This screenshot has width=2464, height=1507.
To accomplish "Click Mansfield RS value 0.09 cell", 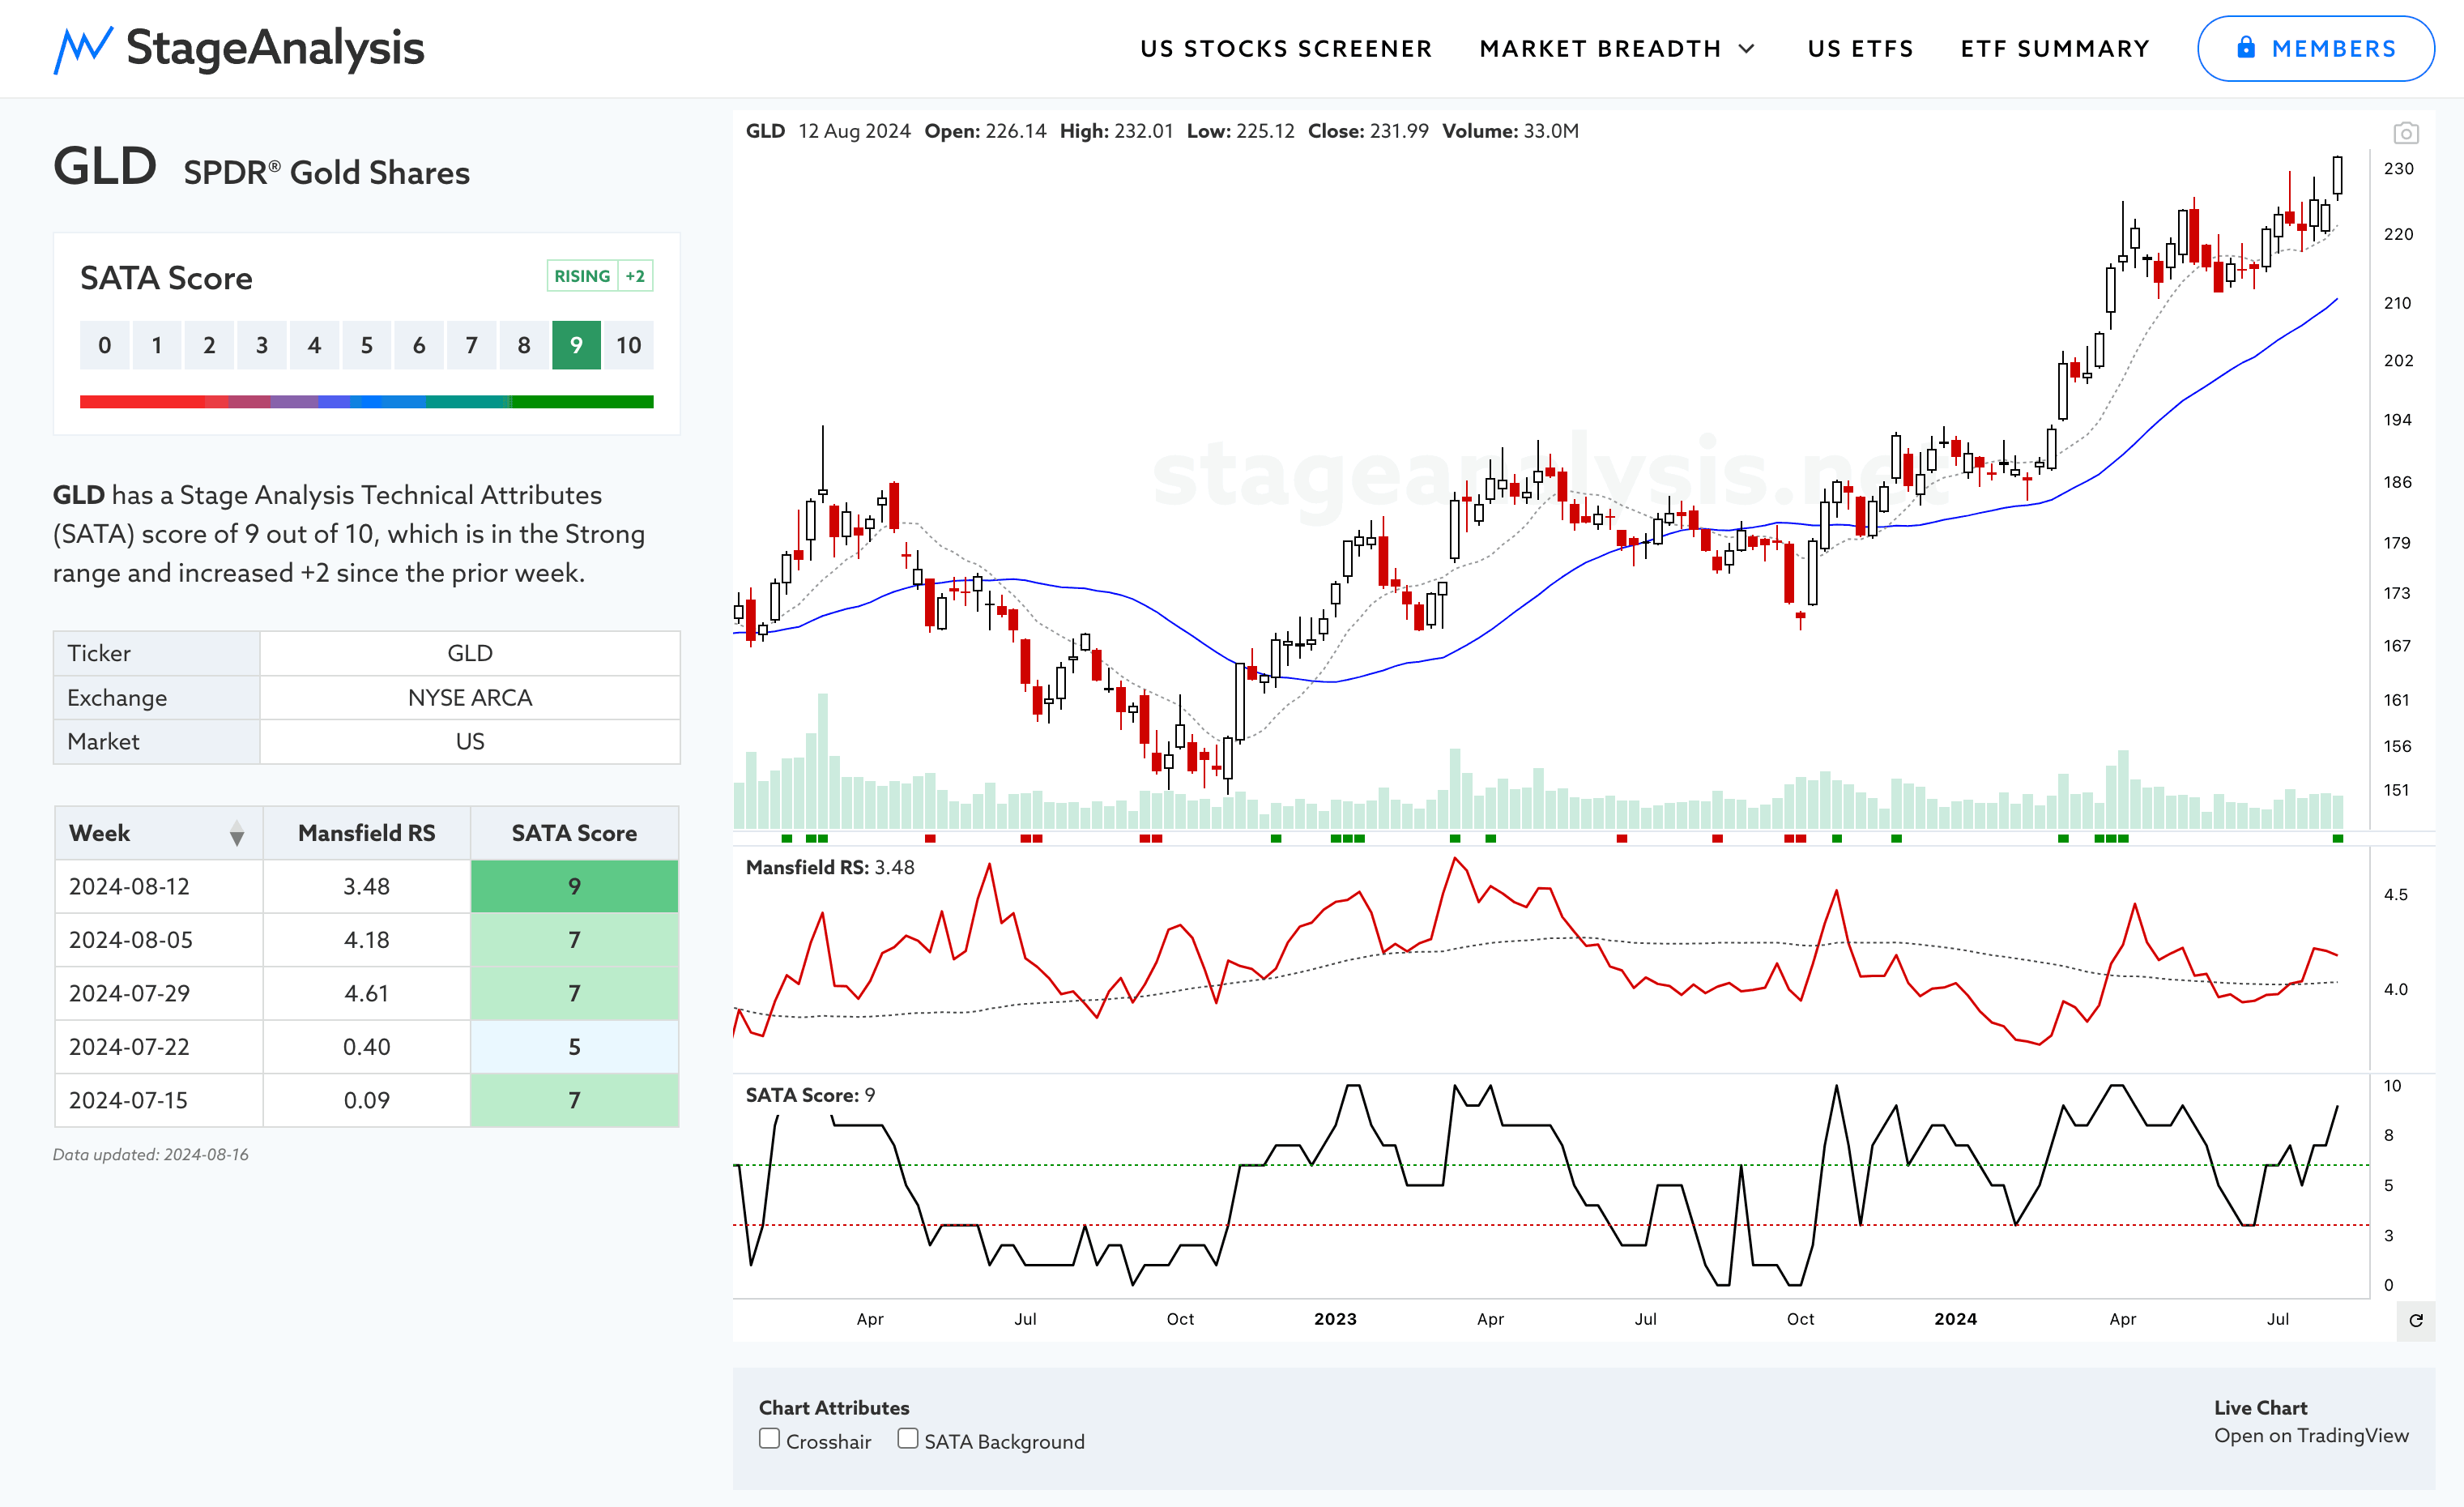I will (x=366, y=1100).
